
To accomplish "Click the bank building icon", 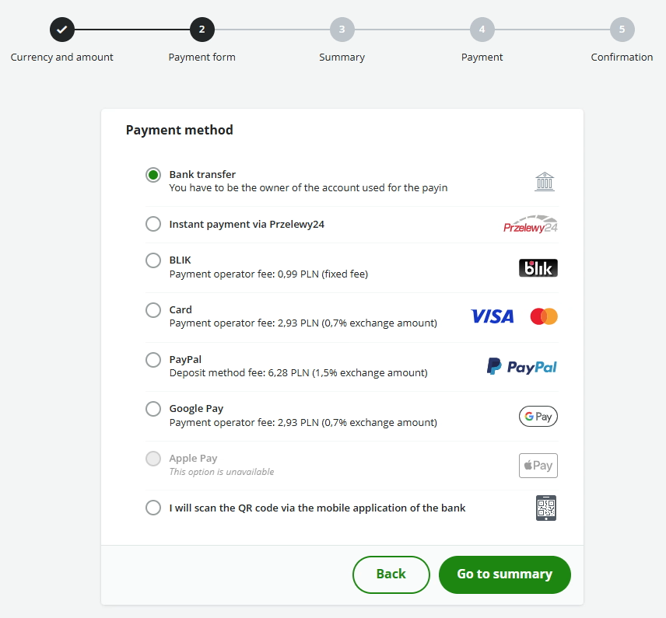I will [x=545, y=182].
